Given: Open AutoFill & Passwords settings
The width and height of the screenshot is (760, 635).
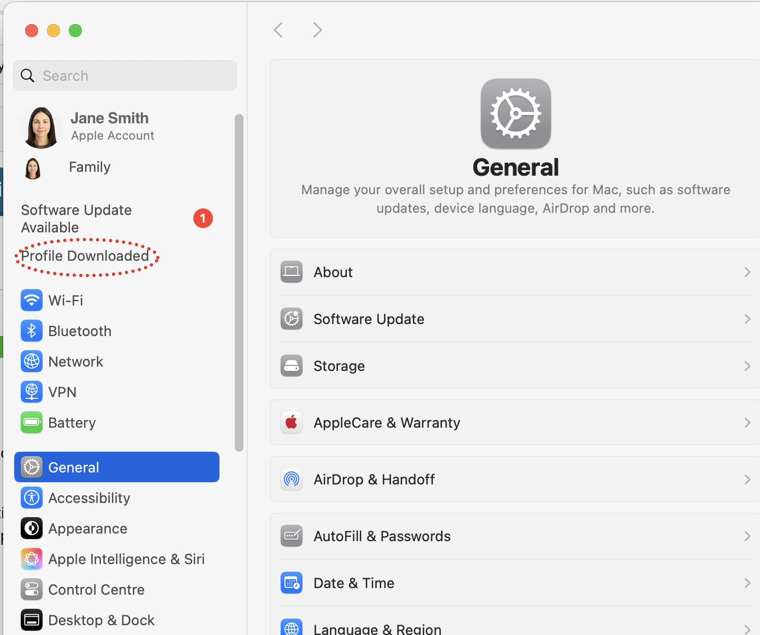Looking at the screenshot, I should pos(382,536).
